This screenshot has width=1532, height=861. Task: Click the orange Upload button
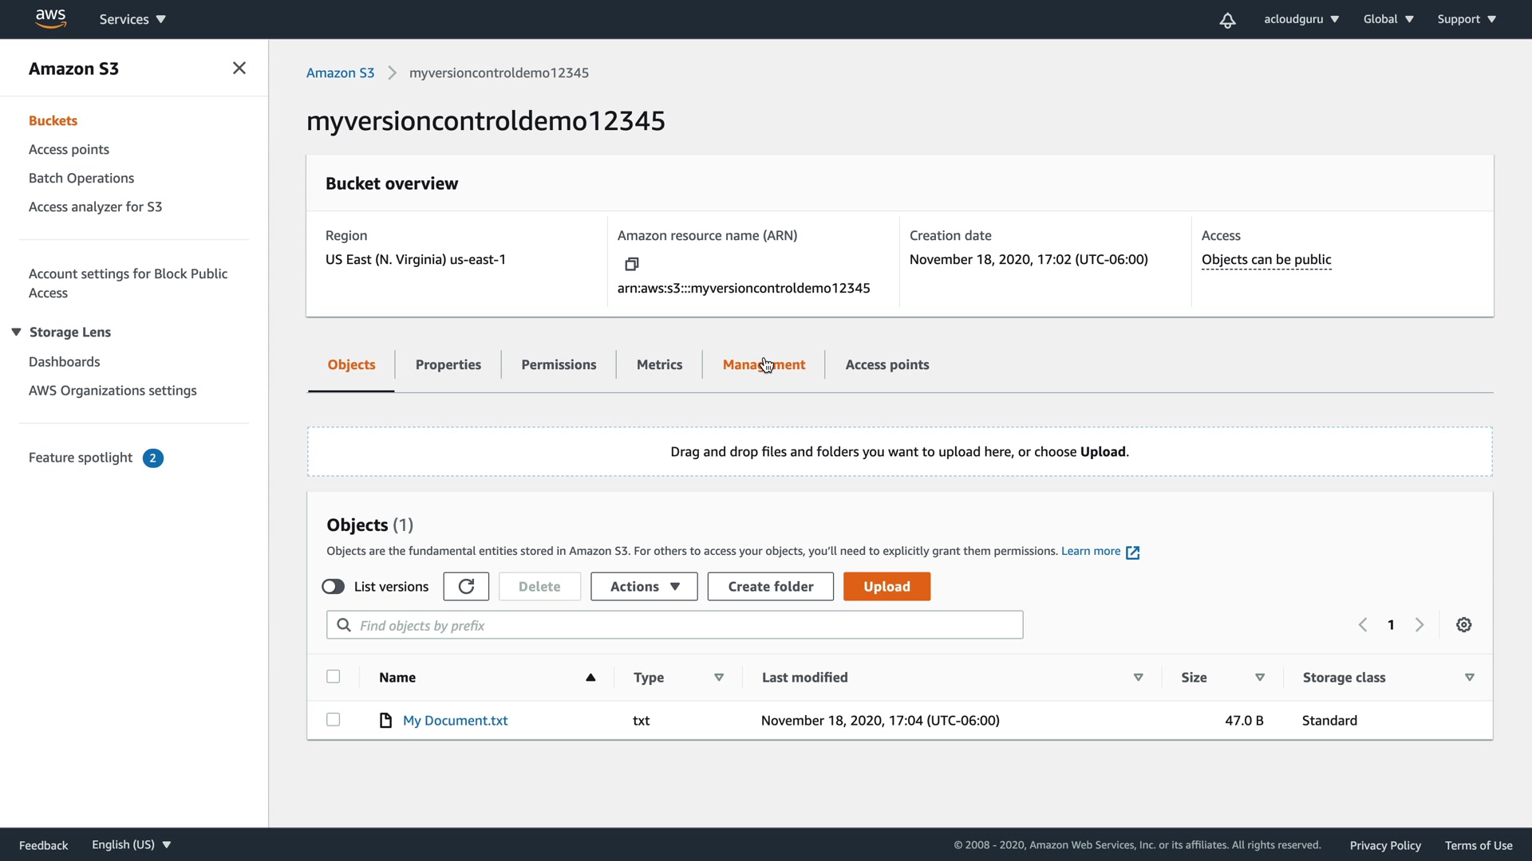click(x=886, y=587)
